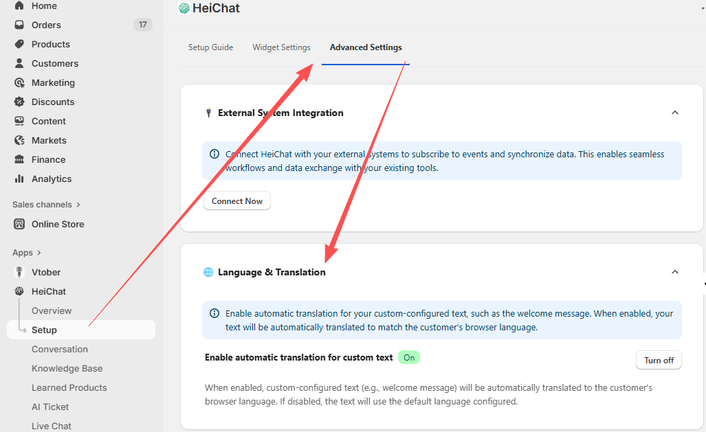Click the Online Store icon
This screenshot has width=706, height=432.
[x=19, y=224]
